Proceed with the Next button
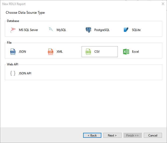 pos(112,135)
